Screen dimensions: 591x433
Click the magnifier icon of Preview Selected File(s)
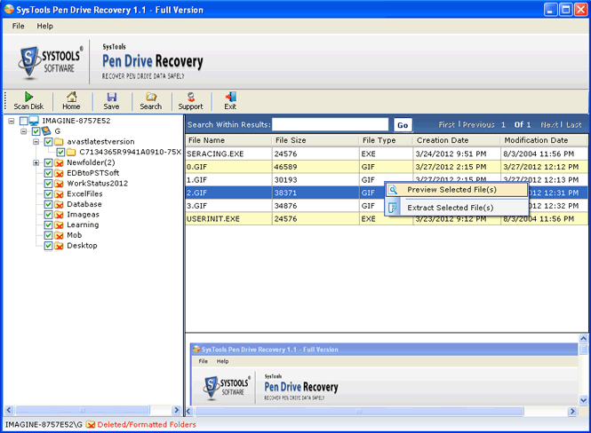(x=393, y=190)
